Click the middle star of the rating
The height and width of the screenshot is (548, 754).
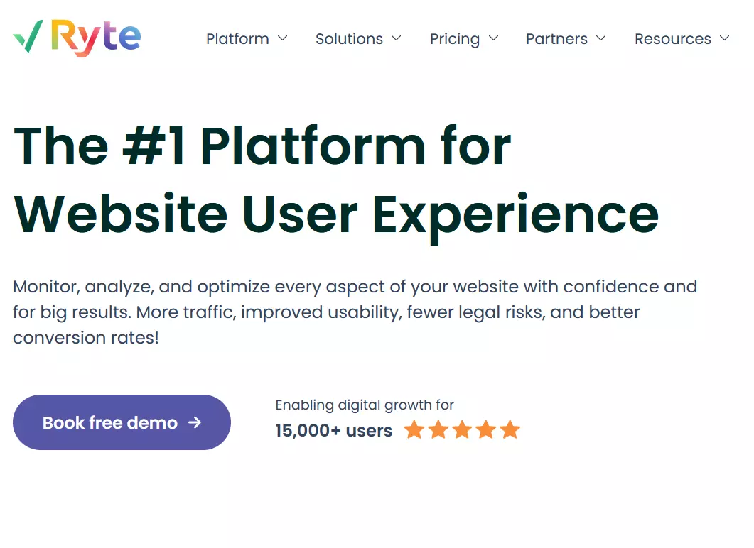click(462, 429)
